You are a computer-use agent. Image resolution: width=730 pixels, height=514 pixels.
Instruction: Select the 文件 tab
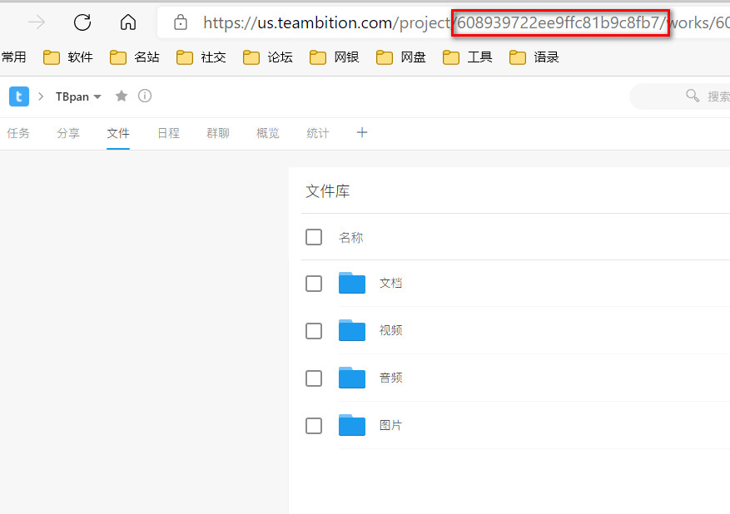coord(118,134)
